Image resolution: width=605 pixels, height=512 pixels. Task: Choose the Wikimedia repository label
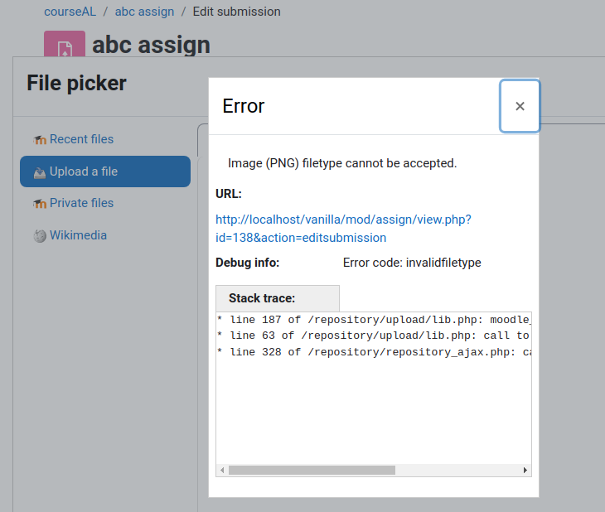pyautogui.click(x=78, y=235)
